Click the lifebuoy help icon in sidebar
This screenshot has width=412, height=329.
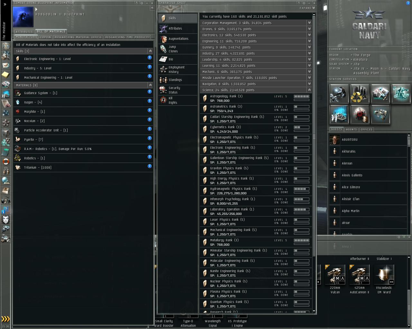tap(5, 161)
